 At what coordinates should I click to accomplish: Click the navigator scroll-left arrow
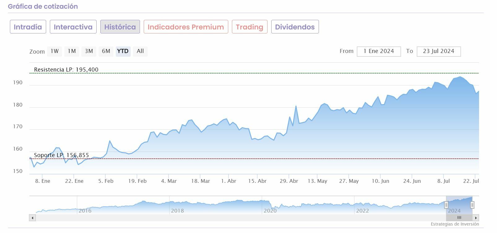pos(33,218)
